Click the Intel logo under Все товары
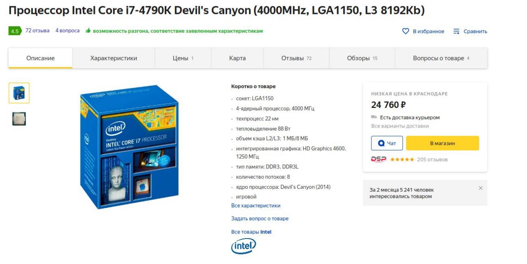This screenshot has height=264, width=527. click(243, 246)
